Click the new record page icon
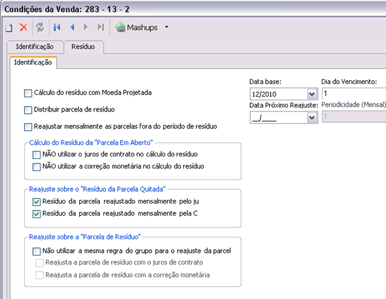Image resolution: width=386 pixels, height=299 pixels. click(9, 27)
